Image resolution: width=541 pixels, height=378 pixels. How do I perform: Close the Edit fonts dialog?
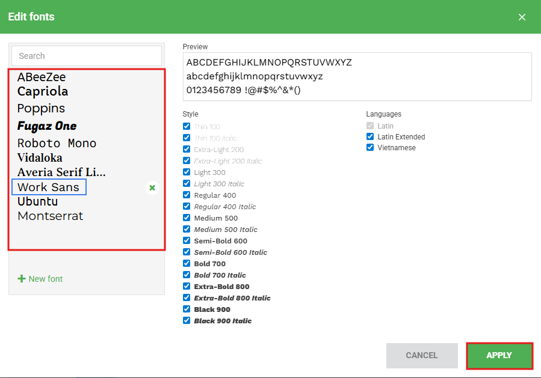522,17
